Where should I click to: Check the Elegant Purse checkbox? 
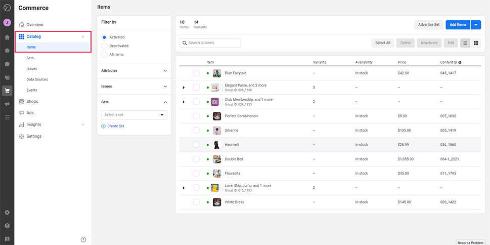point(196,87)
